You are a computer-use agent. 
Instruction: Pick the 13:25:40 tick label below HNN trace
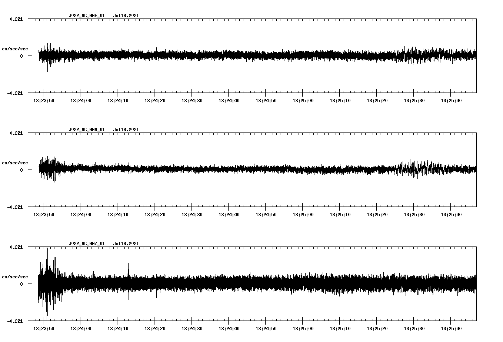451,214
